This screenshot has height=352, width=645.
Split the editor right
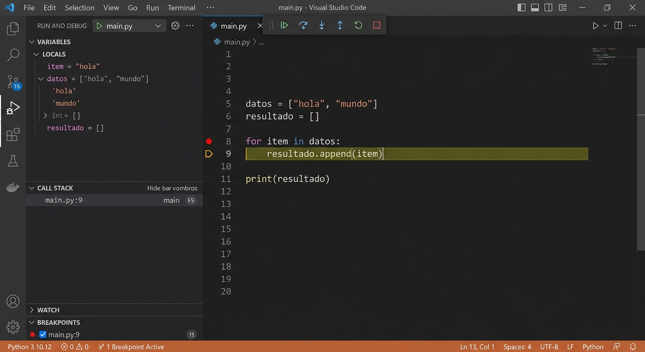(x=618, y=26)
